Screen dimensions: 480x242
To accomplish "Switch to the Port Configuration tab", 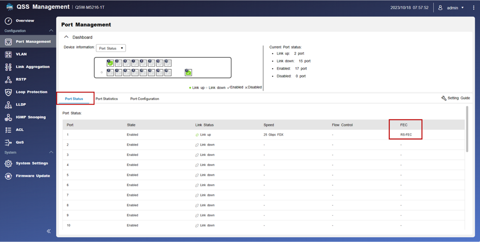I will pos(144,99).
